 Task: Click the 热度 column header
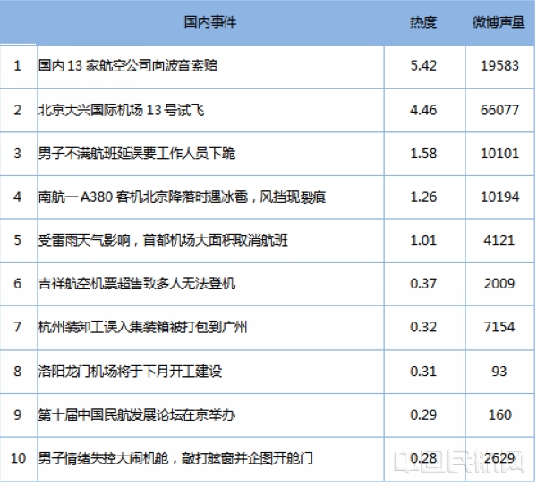tap(422, 21)
